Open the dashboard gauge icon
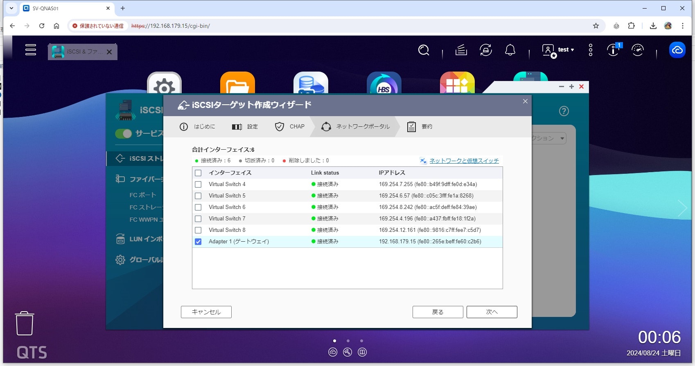Screen dimensions: 695x366 click(x=638, y=50)
